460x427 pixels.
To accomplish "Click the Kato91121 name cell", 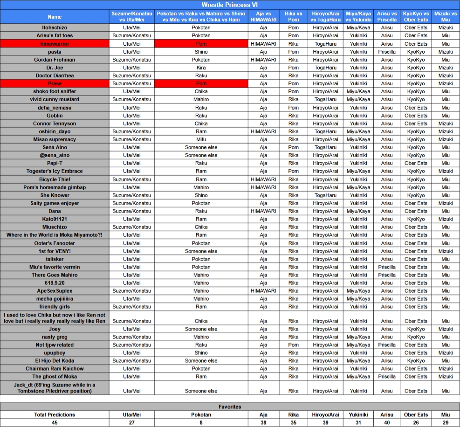I will [x=55, y=219].
